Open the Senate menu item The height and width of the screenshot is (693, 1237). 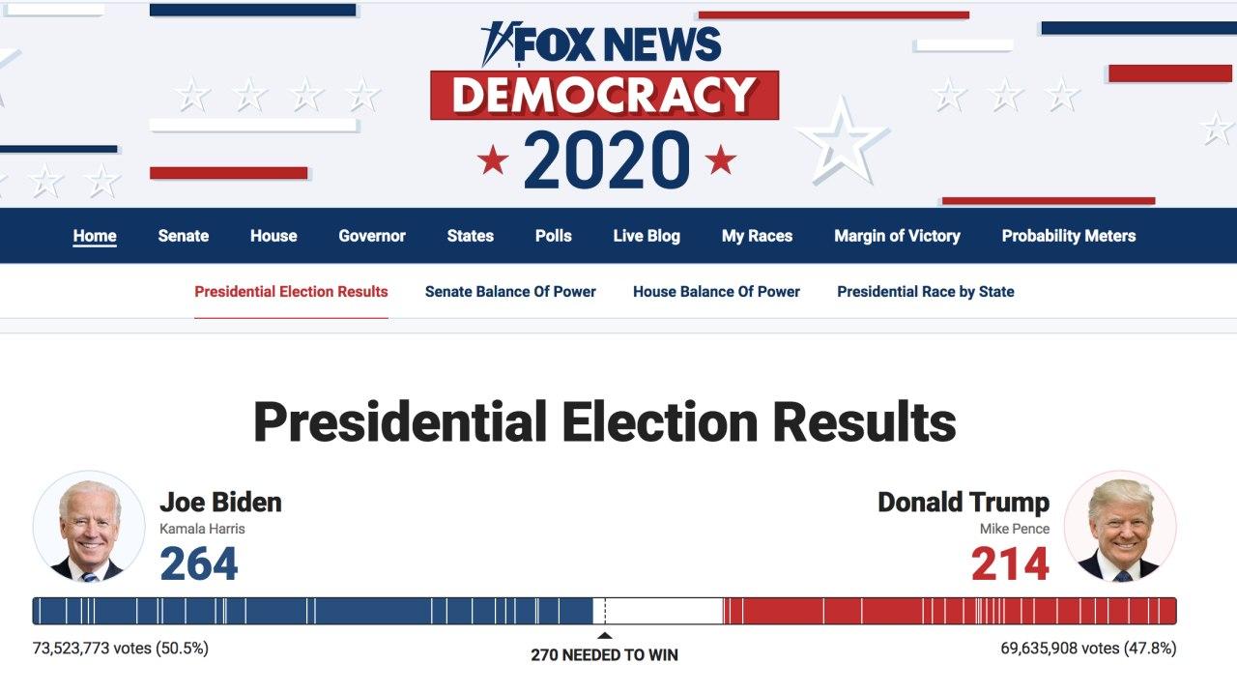click(184, 236)
